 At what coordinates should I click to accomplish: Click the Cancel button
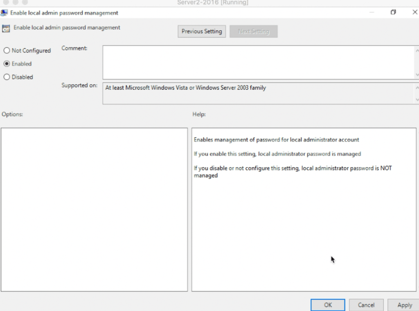click(x=366, y=305)
